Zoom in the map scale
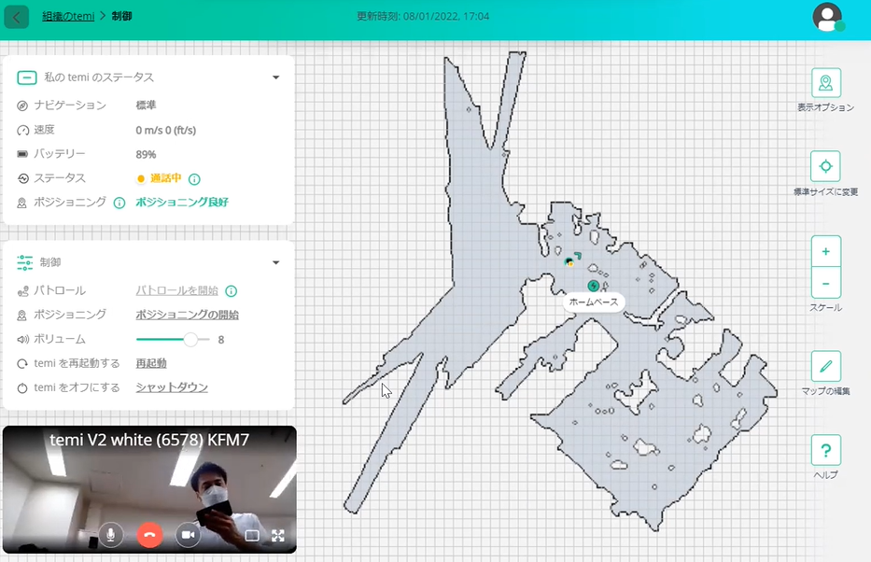The height and width of the screenshot is (562, 871). (825, 252)
